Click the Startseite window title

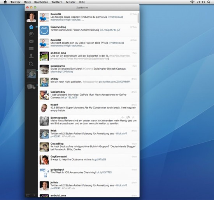[x=82, y=7]
